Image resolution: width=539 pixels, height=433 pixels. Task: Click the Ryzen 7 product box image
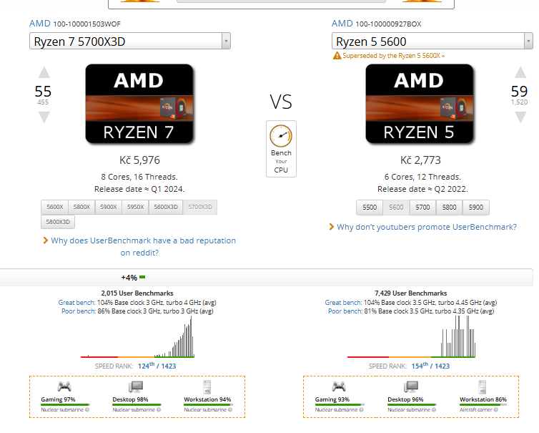[x=139, y=104]
